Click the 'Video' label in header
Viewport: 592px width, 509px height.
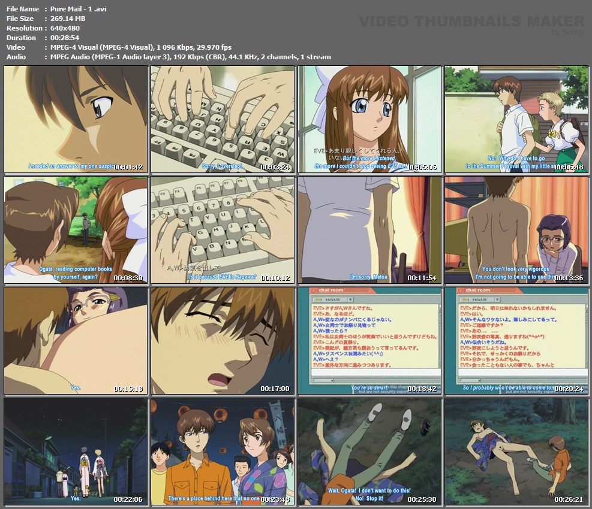tap(16, 47)
